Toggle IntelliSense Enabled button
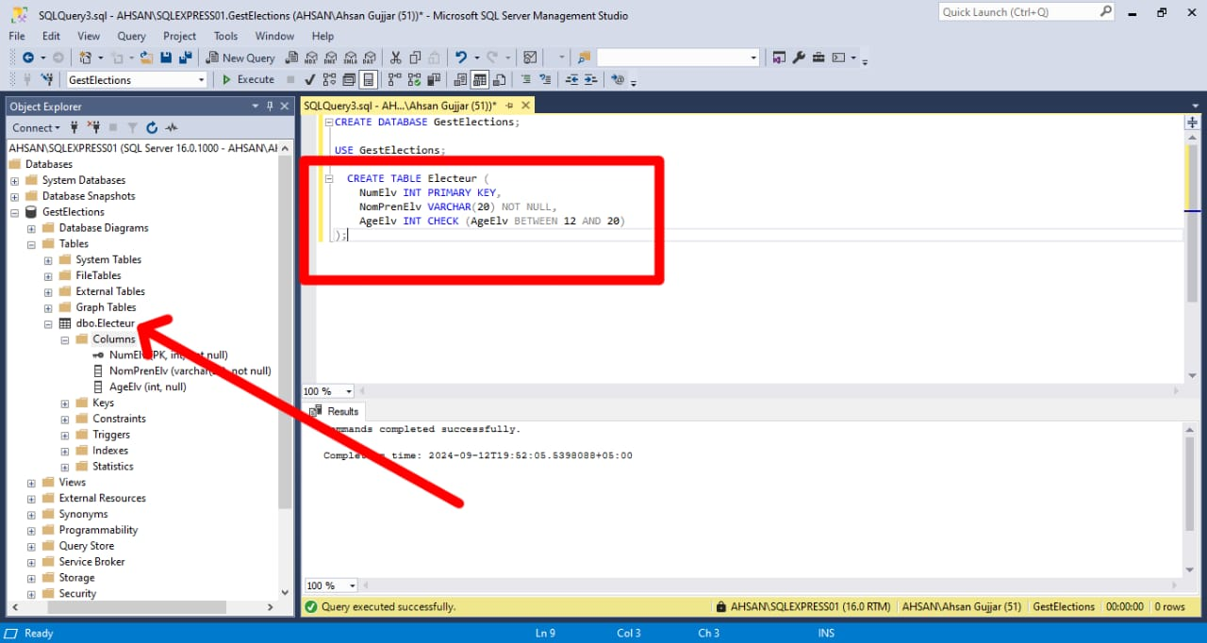Screen dimensions: 1207x643 tap(369, 79)
